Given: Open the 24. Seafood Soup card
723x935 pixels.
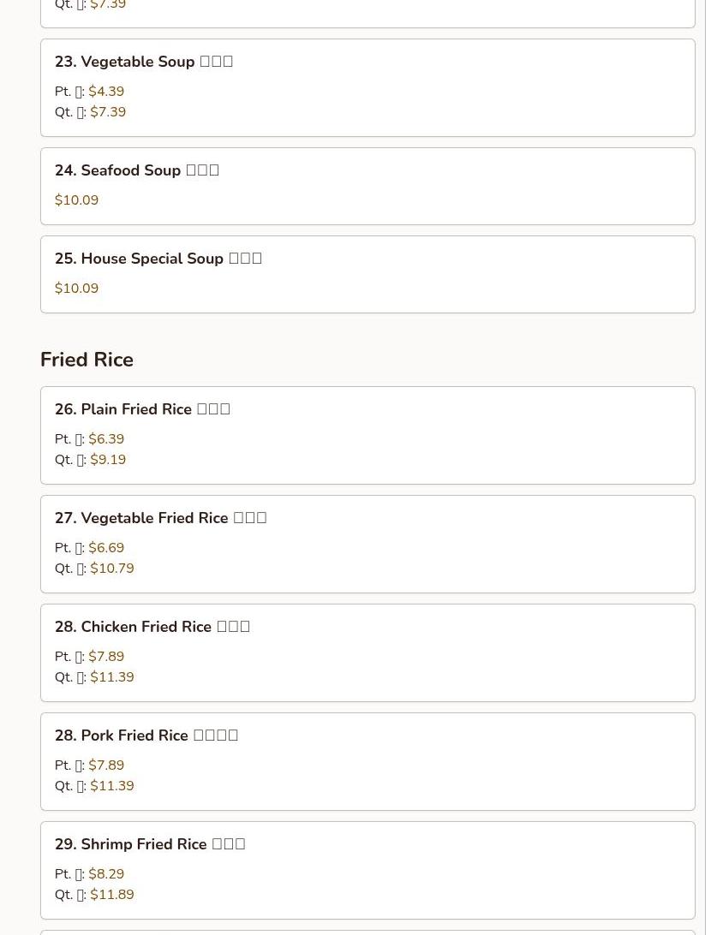Looking at the screenshot, I should pyautogui.click(x=367, y=186).
